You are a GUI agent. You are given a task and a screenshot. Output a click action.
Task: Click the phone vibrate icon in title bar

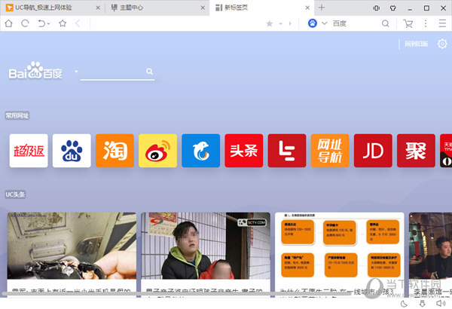pos(377,8)
